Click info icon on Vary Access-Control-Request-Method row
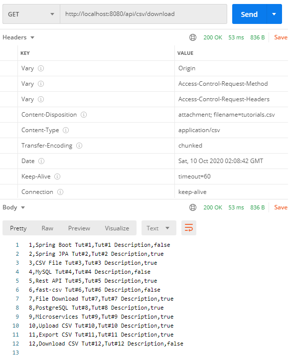Image resolution: width=289 pixels, height=359 pixels. pyautogui.click(x=41, y=84)
